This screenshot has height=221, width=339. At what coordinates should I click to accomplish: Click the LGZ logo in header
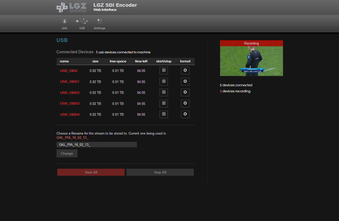pos(72,8)
